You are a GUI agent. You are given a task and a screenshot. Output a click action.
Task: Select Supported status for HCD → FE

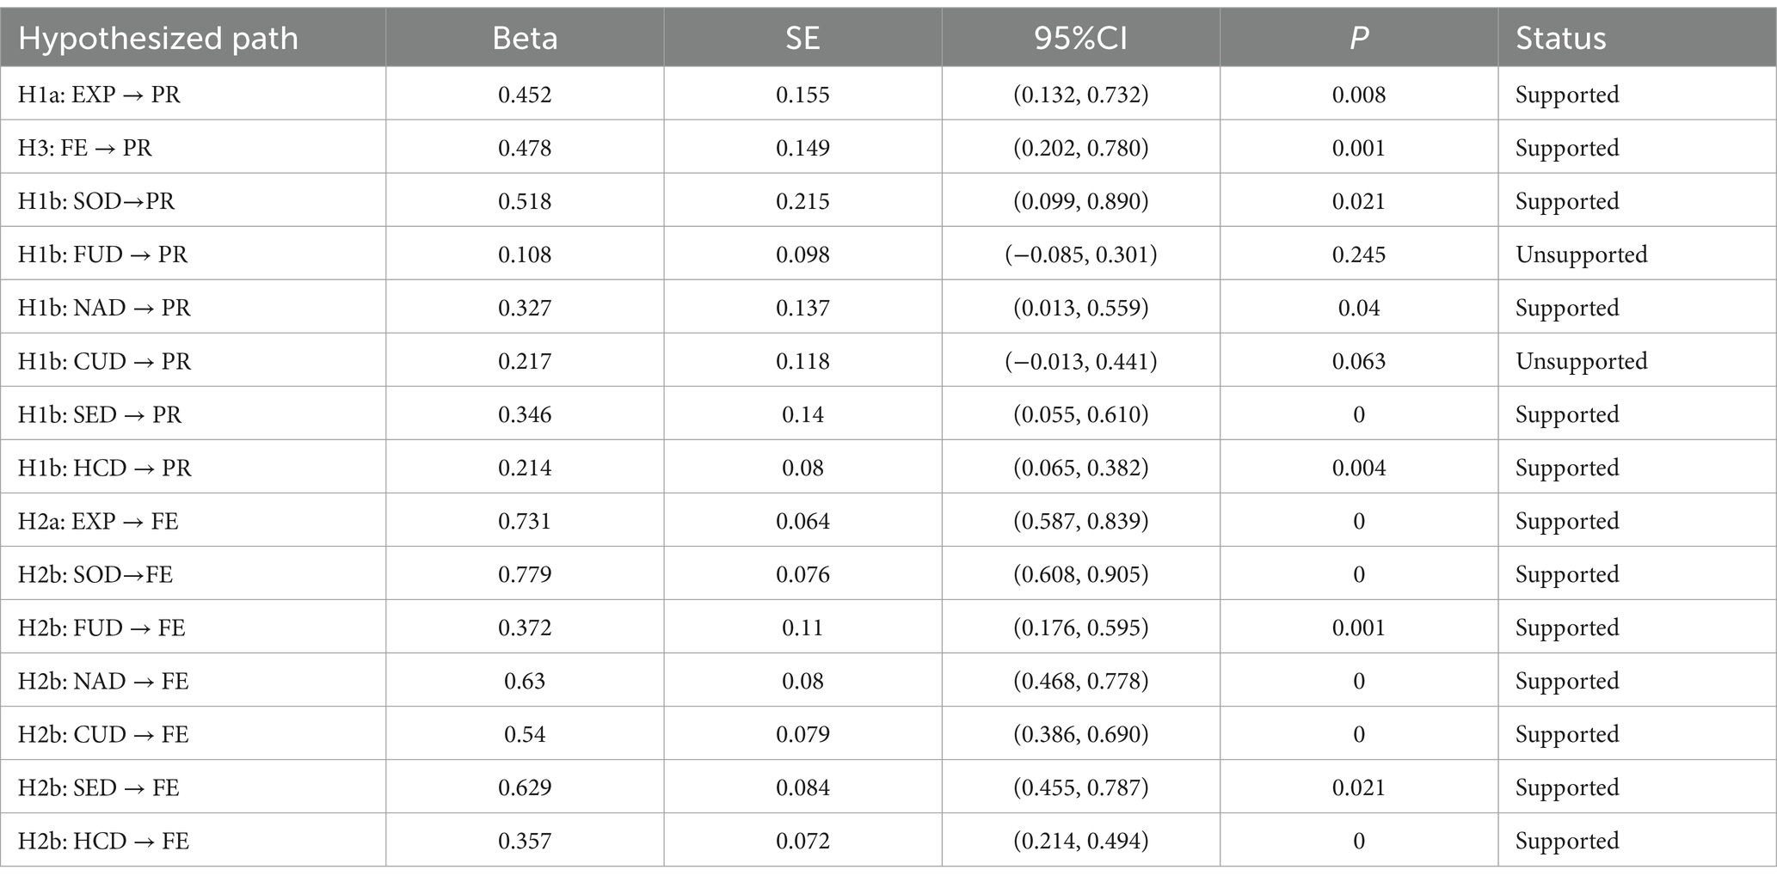tap(1567, 841)
